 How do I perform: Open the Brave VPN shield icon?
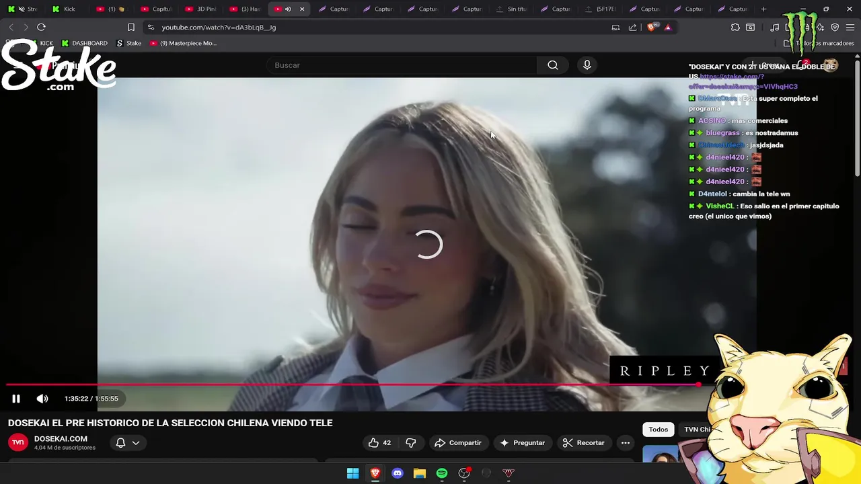tap(835, 27)
